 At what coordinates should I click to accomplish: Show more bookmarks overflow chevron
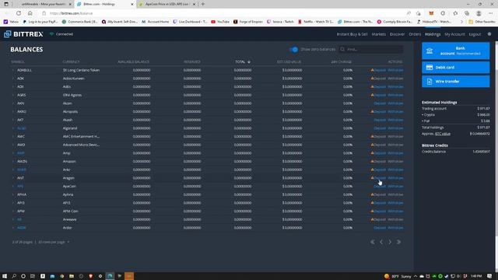click(x=461, y=22)
